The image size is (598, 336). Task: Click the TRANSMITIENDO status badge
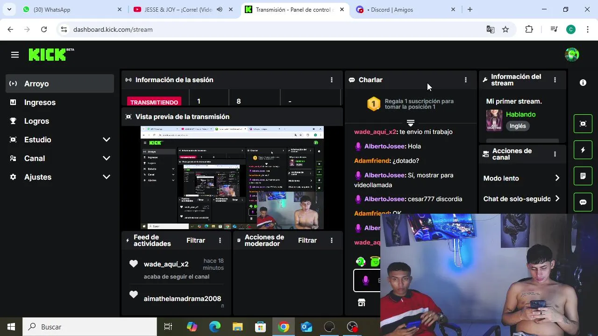point(154,102)
